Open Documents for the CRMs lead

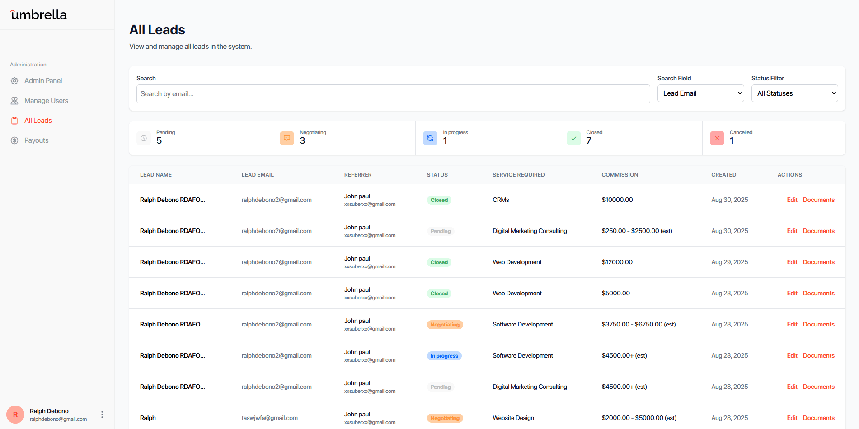[x=818, y=200]
